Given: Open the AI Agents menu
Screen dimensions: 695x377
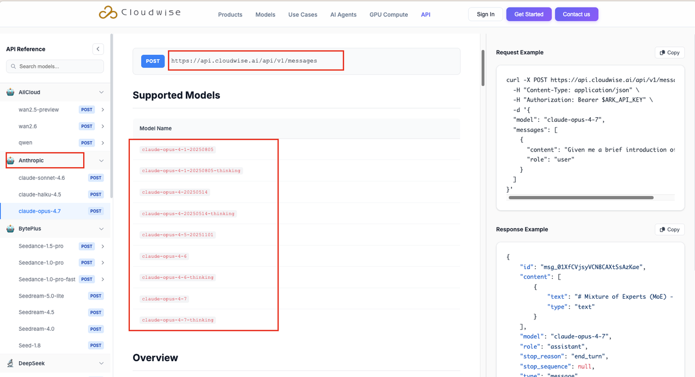Looking at the screenshot, I should coord(343,15).
